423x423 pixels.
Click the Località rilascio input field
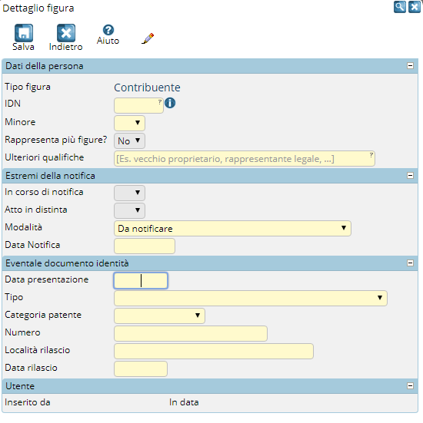214,351
